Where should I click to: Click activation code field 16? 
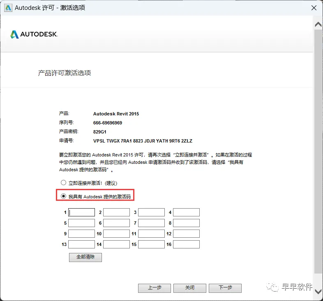click(x=186, y=244)
